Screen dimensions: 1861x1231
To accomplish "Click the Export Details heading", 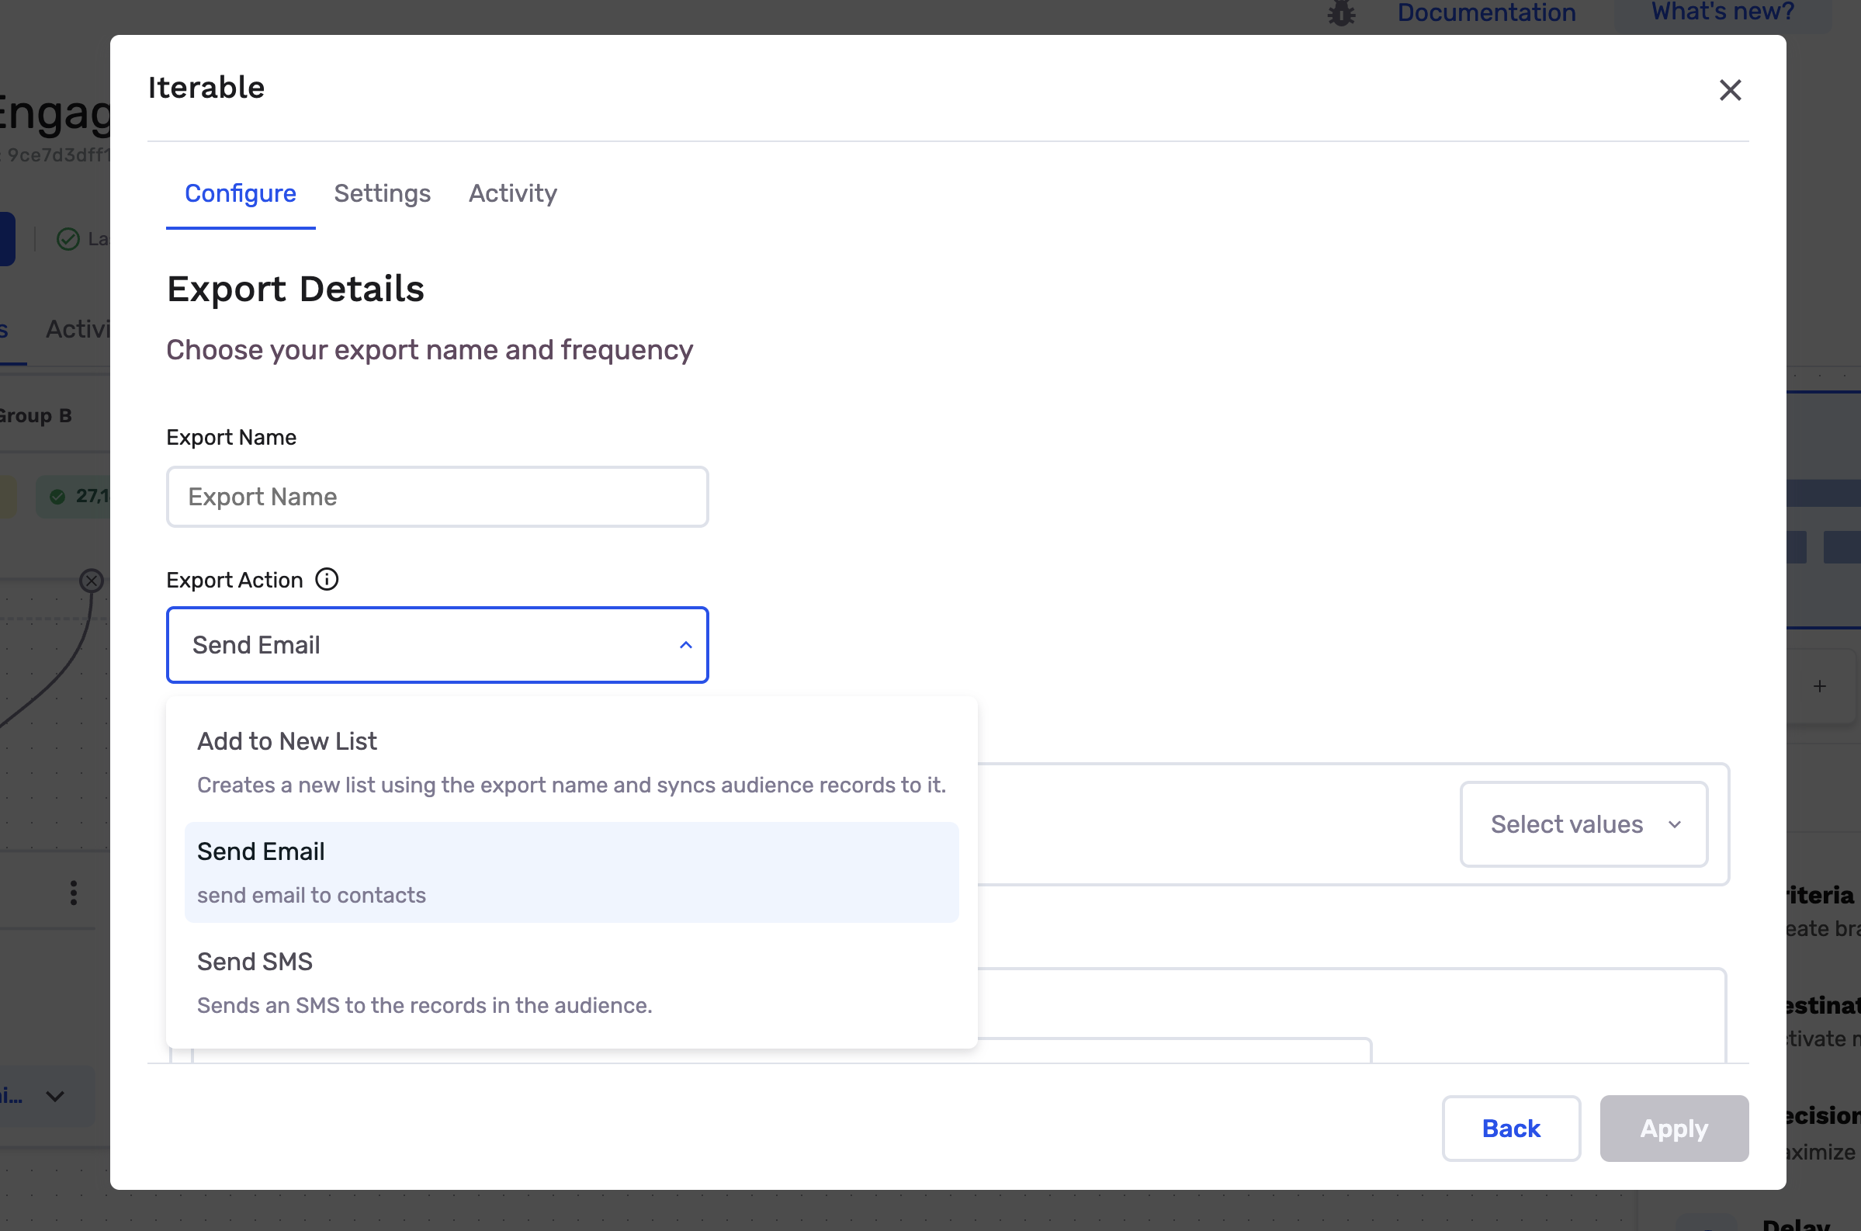I will (x=295, y=289).
